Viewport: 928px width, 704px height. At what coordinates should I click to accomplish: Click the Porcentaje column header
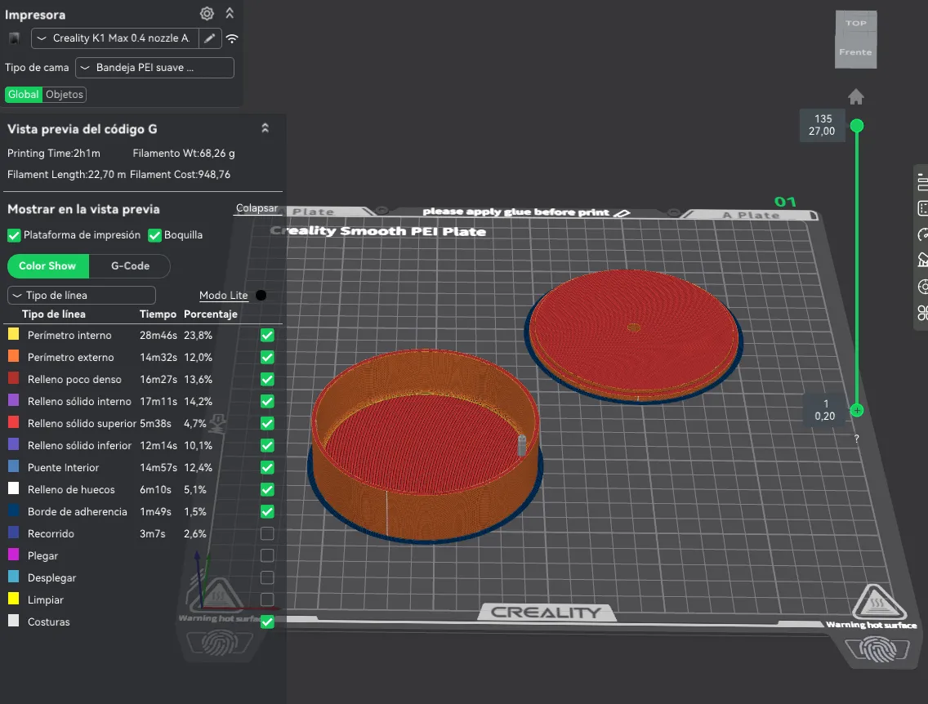[210, 314]
